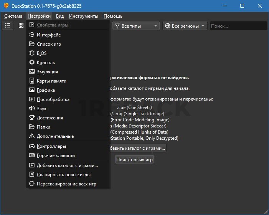The height and width of the screenshot is (215, 269).
Task: Open the Система menu
Action: (13, 16)
